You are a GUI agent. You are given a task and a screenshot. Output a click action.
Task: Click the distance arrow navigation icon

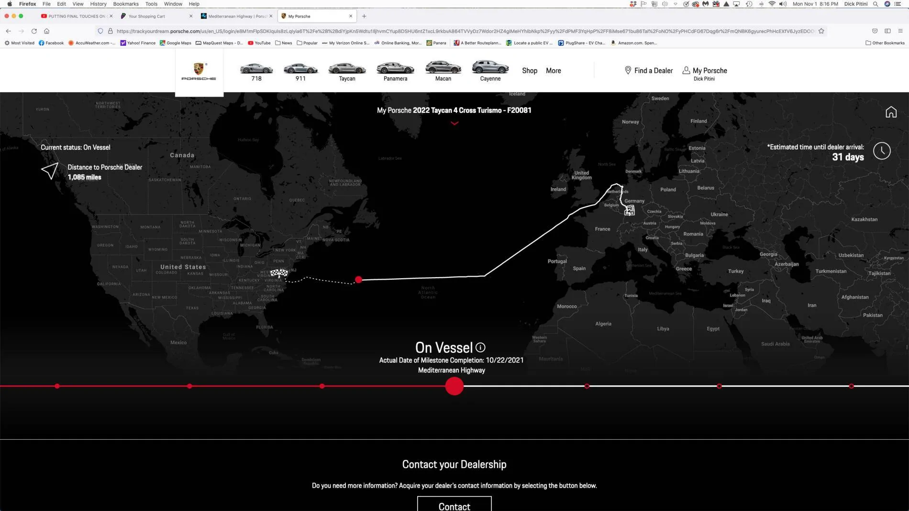[x=50, y=171]
